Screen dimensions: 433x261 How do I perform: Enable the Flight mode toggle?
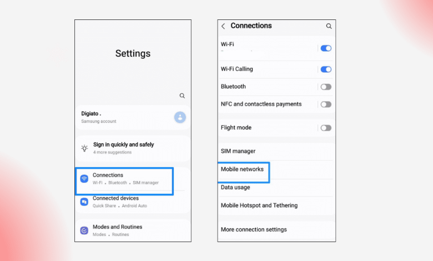tap(326, 128)
